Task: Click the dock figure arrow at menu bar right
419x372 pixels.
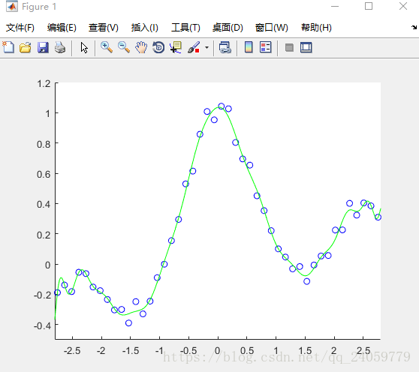Action: click(x=414, y=27)
